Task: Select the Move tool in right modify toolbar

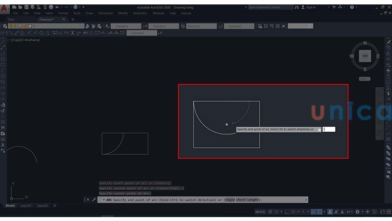Action: coord(388,71)
